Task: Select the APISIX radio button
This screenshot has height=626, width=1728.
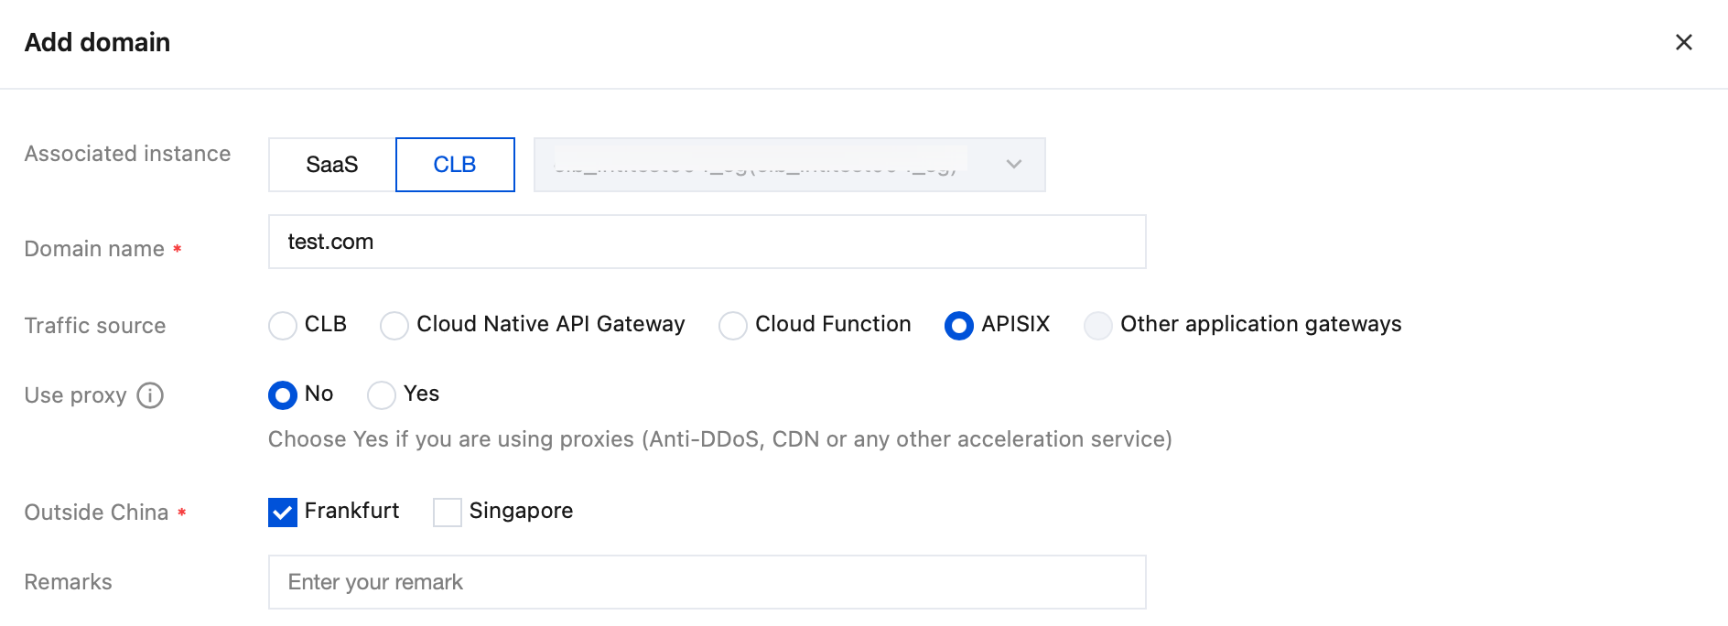Action: click(958, 326)
